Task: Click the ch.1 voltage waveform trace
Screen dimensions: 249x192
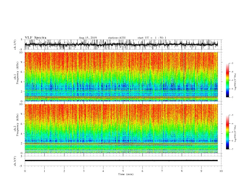Action: (x=121, y=45)
